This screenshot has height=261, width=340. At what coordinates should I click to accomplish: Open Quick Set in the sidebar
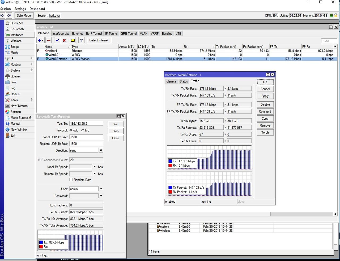(x=17, y=23)
